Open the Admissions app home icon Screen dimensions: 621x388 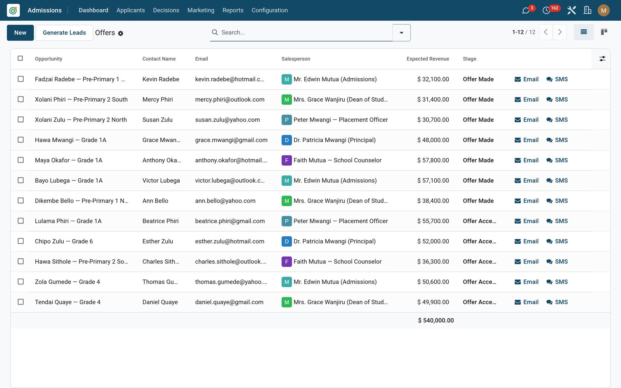click(x=13, y=10)
